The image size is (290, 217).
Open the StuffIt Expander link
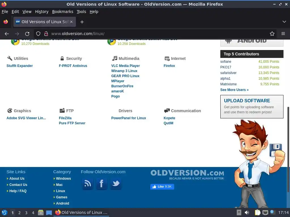click(x=20, y=66)
